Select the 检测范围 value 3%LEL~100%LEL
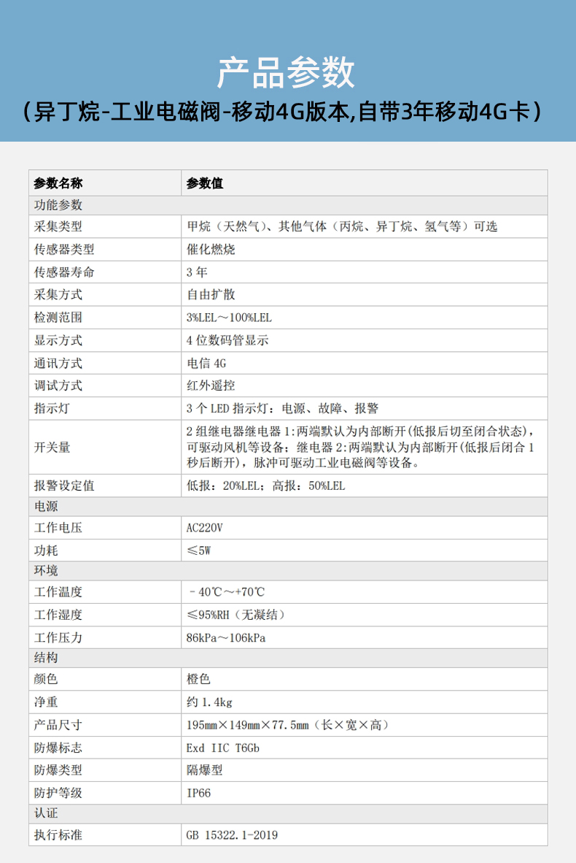The height and width of the screenshot is (863, 576). (x=229, y=318)
